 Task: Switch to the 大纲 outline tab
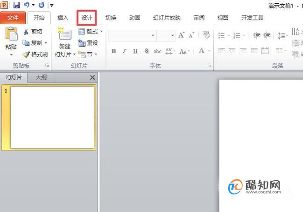pos(41,77)
